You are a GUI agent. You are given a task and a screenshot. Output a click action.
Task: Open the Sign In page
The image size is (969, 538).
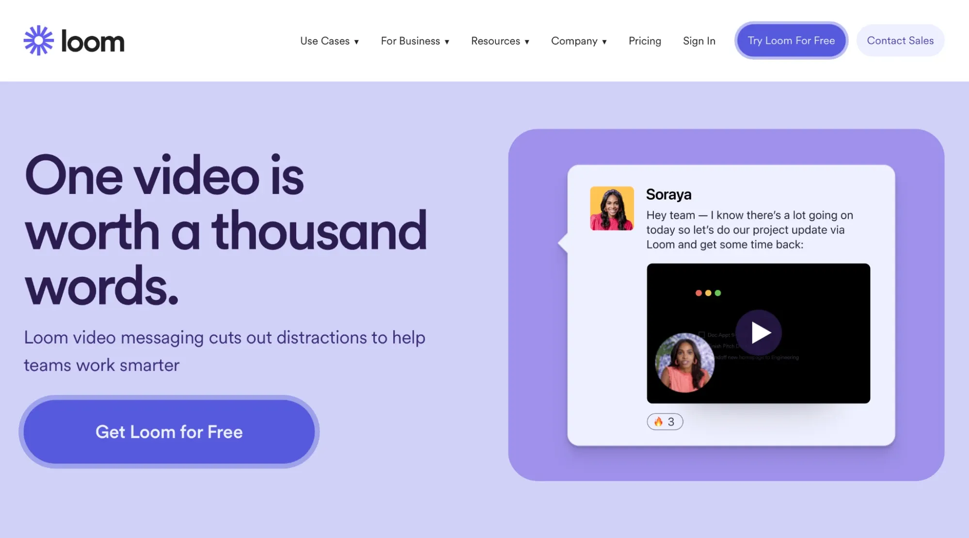coord(699,41)
